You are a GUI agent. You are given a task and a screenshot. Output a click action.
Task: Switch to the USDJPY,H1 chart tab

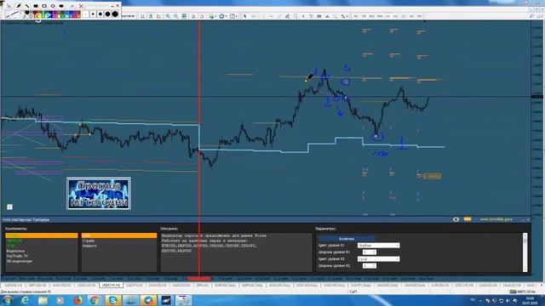(135, 286)
